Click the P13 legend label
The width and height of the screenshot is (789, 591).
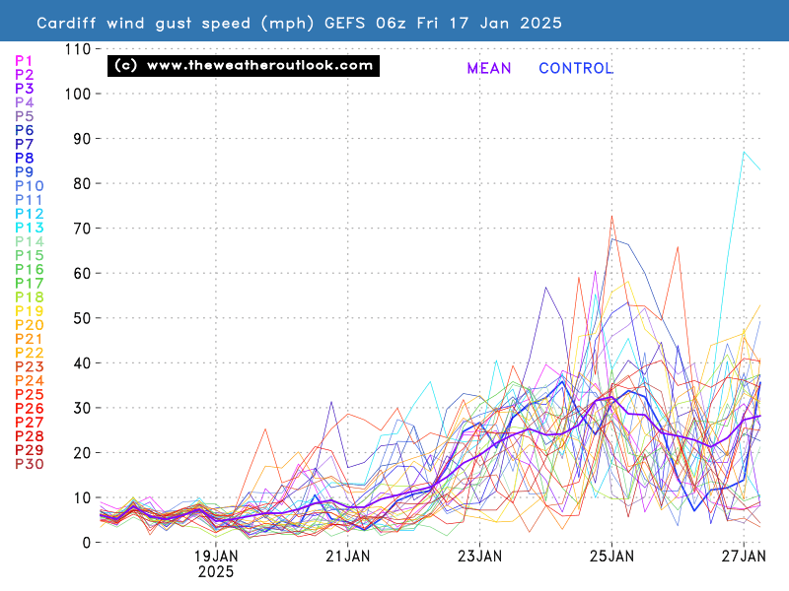[30, 228]
